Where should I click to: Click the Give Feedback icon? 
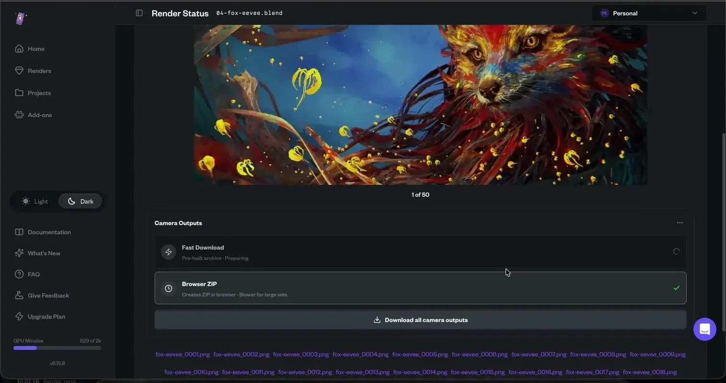[19, 295]
